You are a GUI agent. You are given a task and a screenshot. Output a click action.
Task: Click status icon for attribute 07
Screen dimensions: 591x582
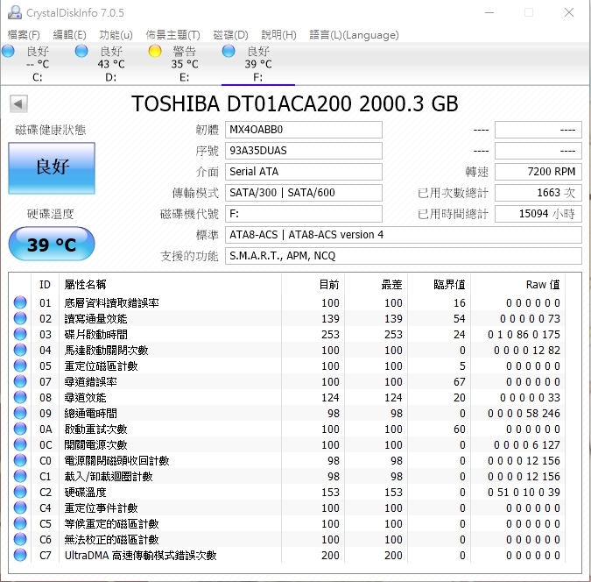pyautogui.click(x=20, y=381)
